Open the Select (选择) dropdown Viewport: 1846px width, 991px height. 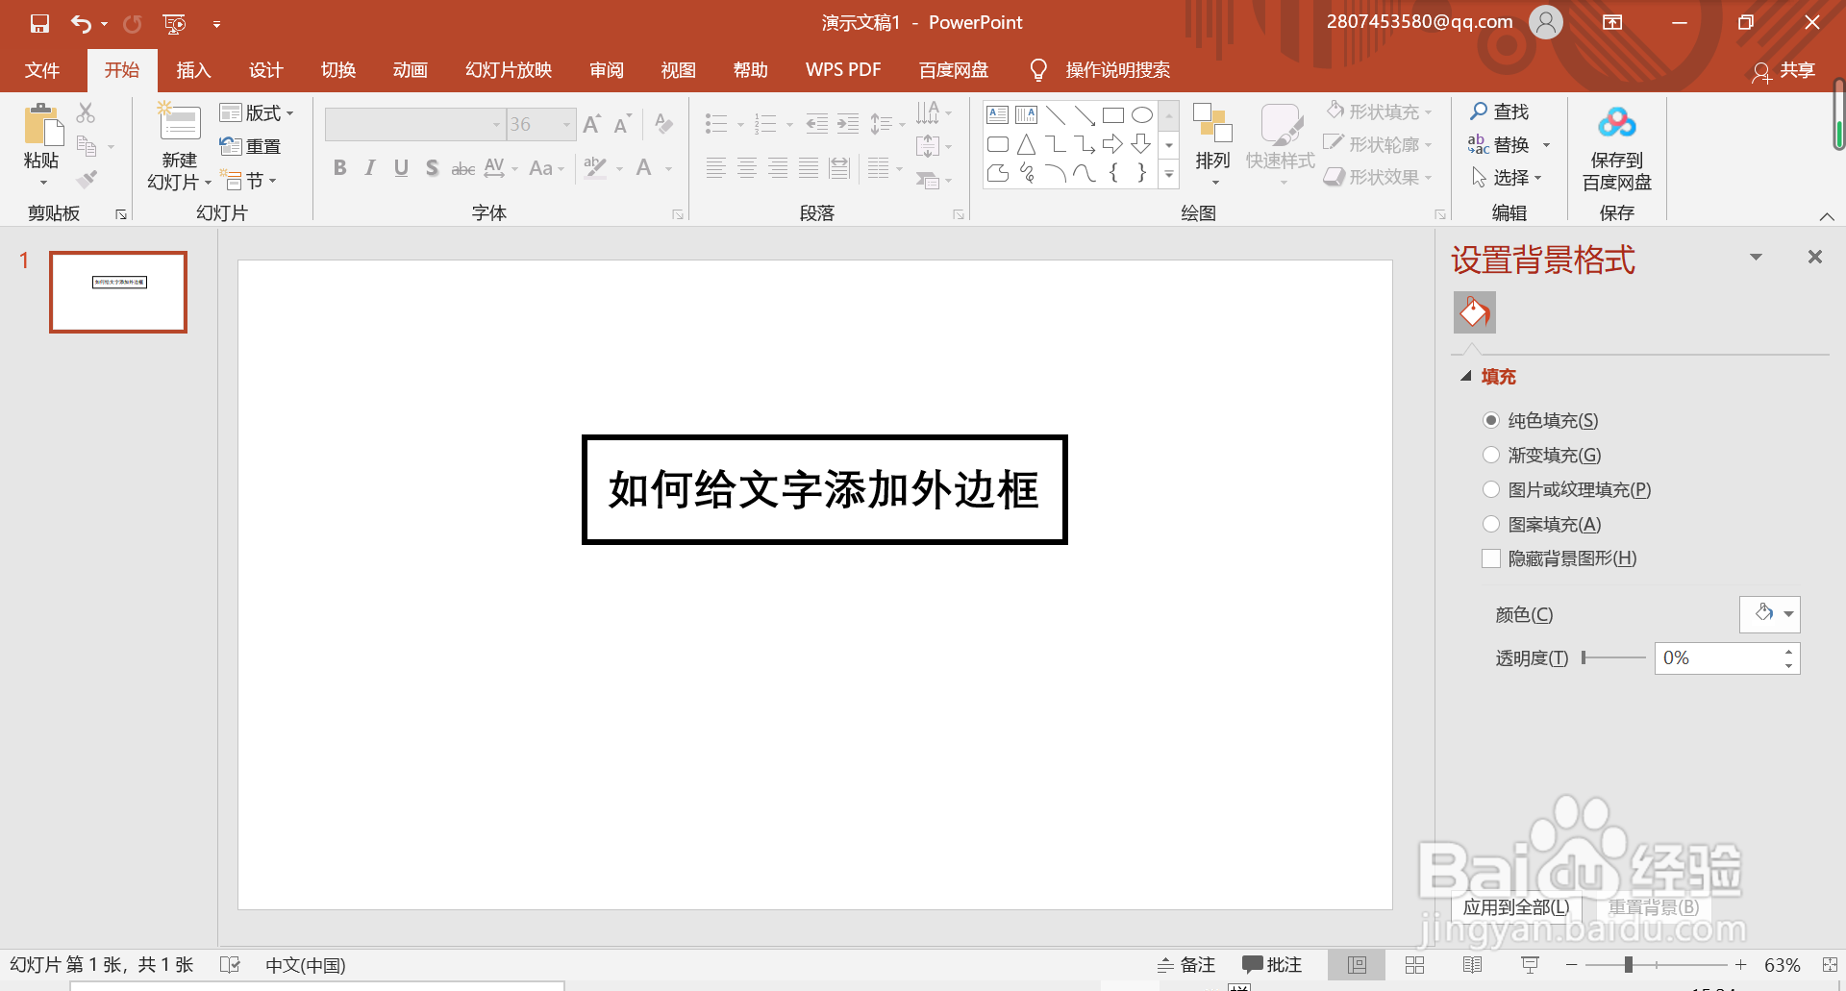pos(1507,178)
